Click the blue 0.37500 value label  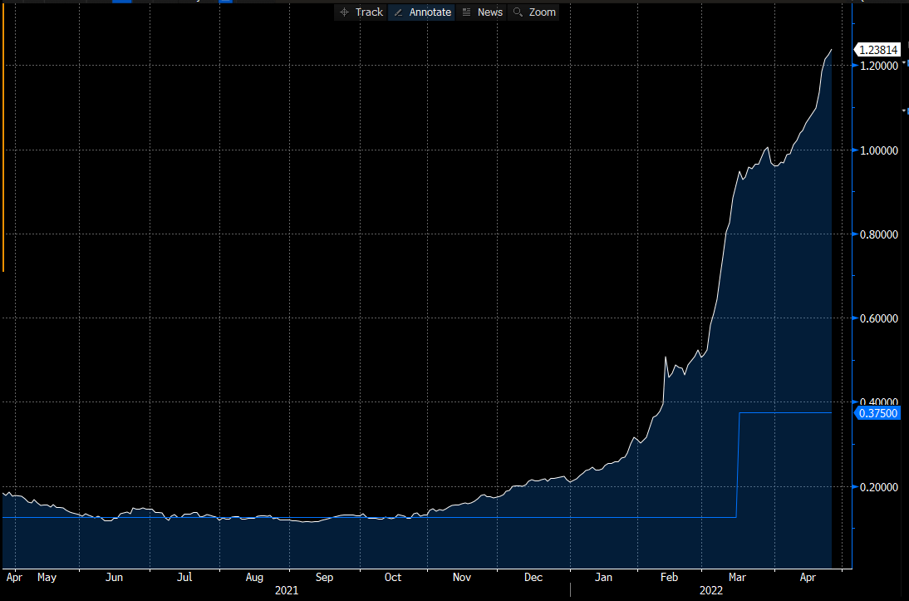[x=877, y=413]
